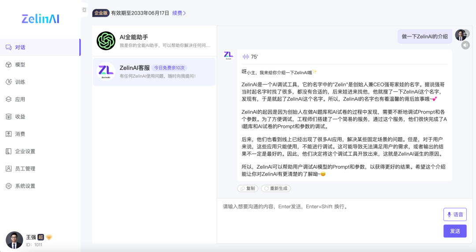Click the 训练 training icon
This screenshot has width=476, height=252.
[8, 82]
